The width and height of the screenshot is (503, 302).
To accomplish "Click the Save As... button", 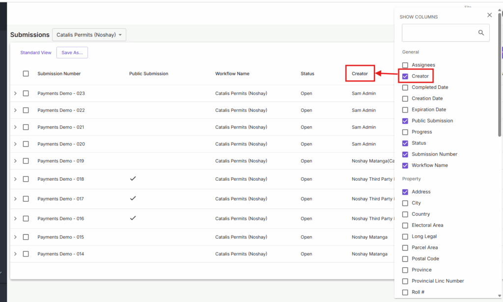I will pos(72,53).
